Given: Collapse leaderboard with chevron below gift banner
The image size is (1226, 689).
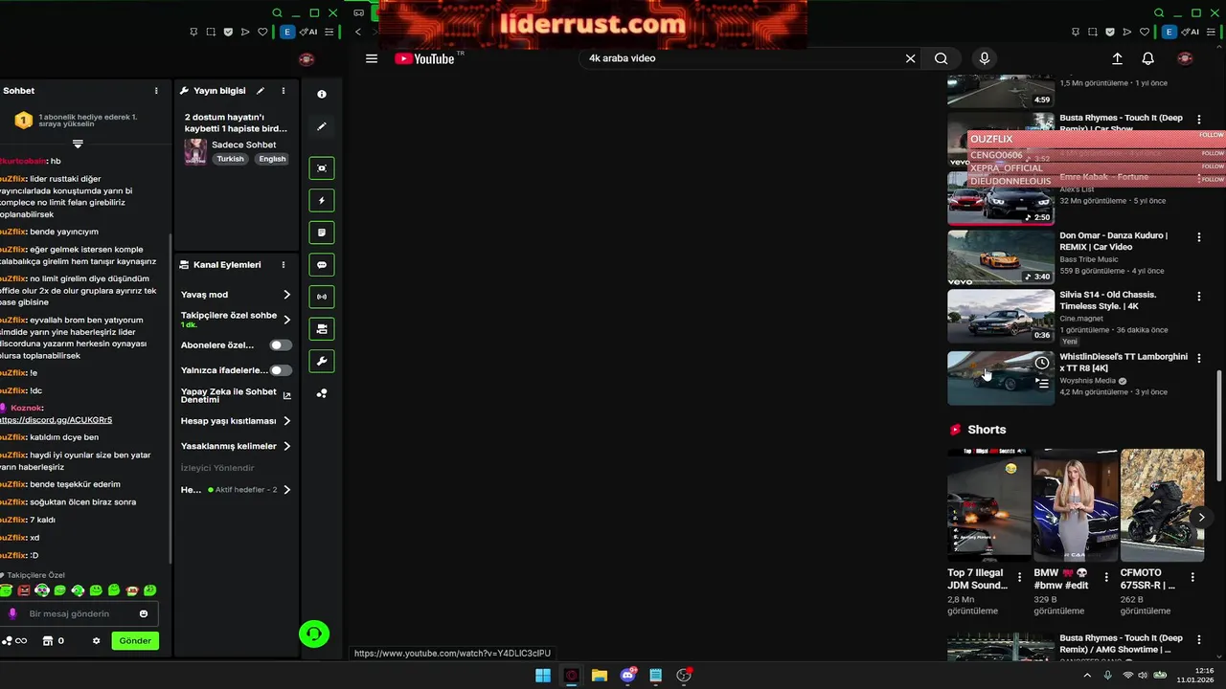Looking at the screenshot, I should click(78, 144).
